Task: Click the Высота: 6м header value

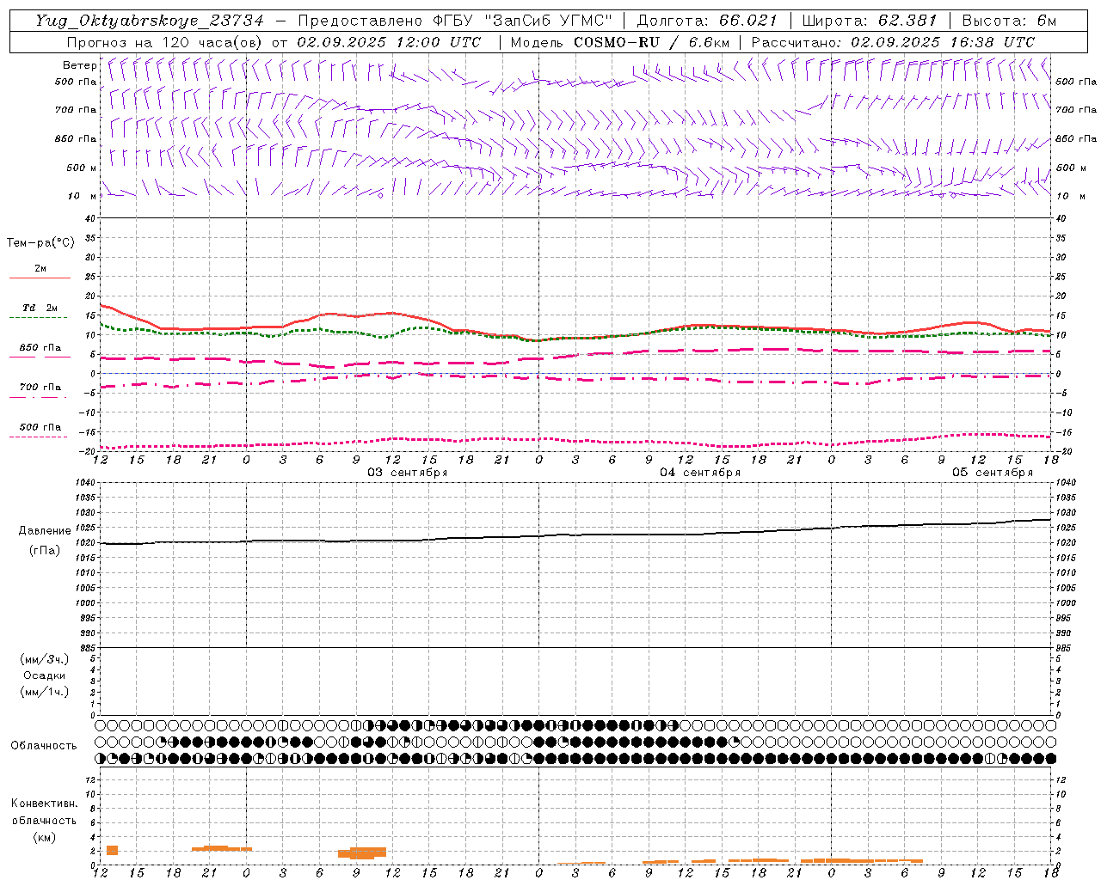Action: [1009, 21]
